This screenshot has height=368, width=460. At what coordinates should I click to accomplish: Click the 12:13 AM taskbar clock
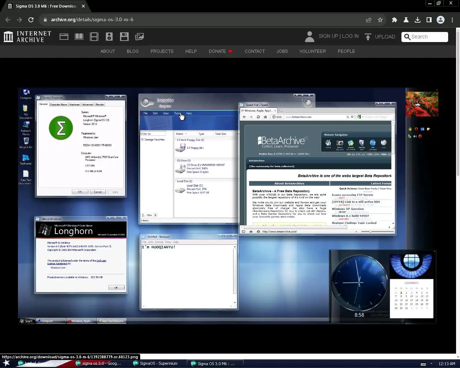(447, 364)
